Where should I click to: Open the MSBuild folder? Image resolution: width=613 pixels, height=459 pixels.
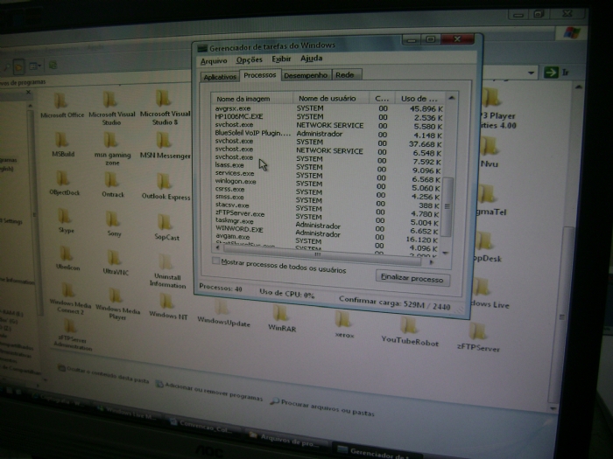click(62, 144)
